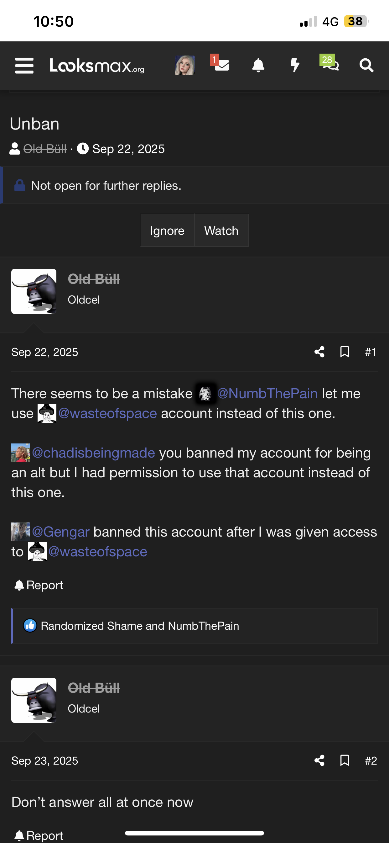Go to Looksmax.org home logo
The image size is (389, 843).
[x=97, y=66]
